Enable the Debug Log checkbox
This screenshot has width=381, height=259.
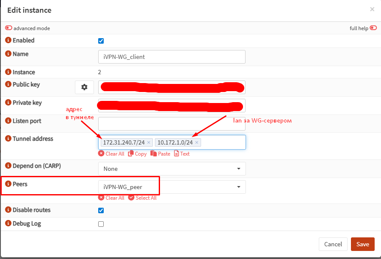point(101,224)
